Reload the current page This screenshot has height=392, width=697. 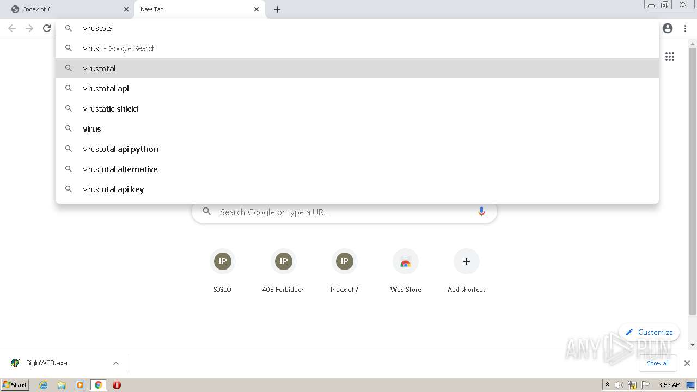47,28
